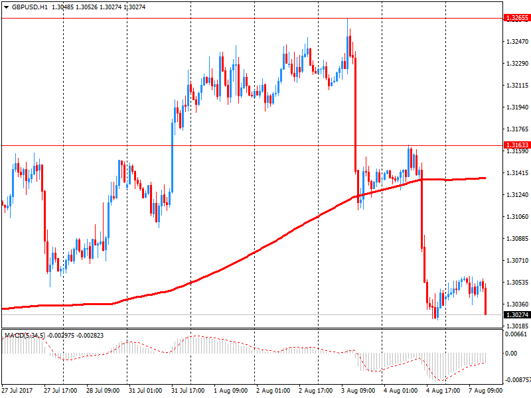This screenshot has width=531, height=398.
Task: Select the time axis label 4 Aug 17:00
Action: (x=443, y=391)
